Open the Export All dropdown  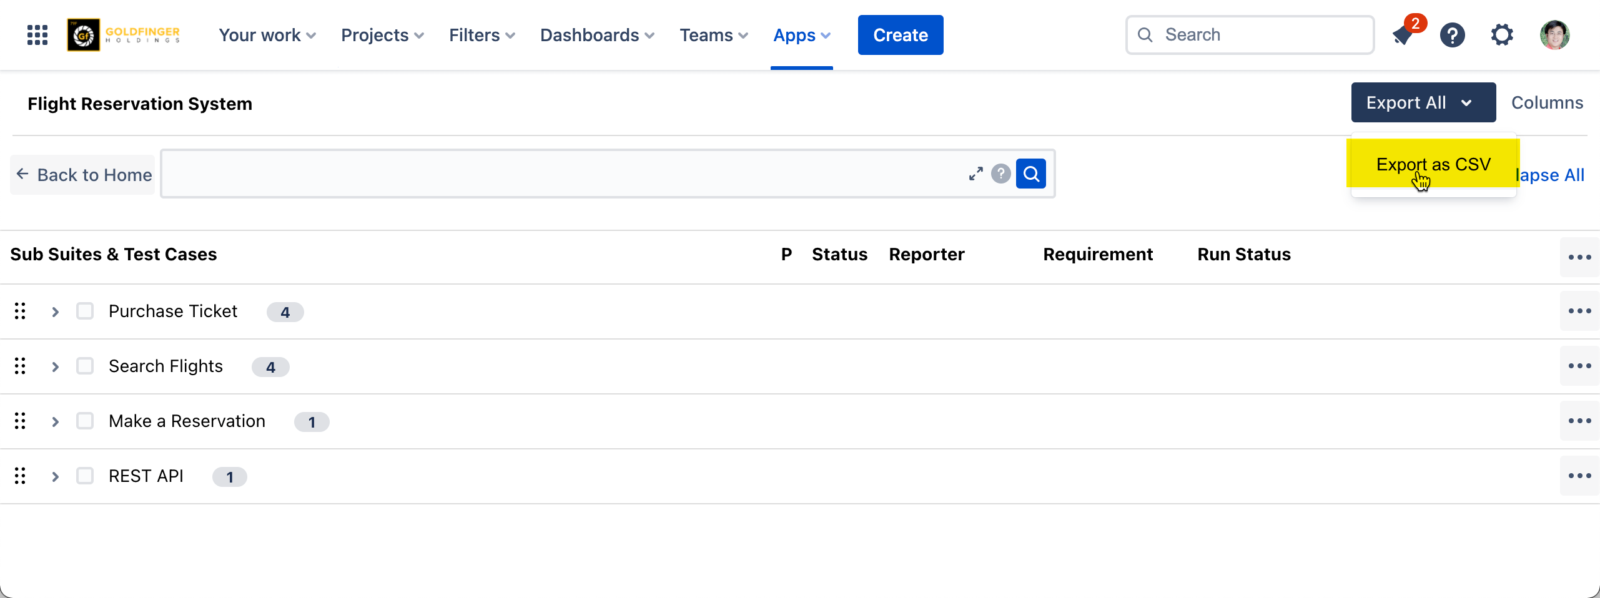click(1423, 102)
